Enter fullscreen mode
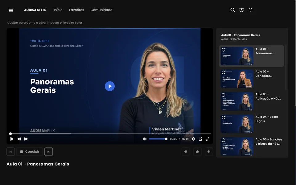Image resolution: width=296 pixels, height=185 pixels. pos(208,139)
